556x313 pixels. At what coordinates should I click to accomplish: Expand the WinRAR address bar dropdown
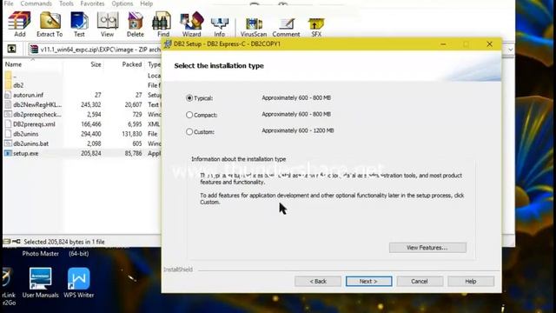(511, 50)
